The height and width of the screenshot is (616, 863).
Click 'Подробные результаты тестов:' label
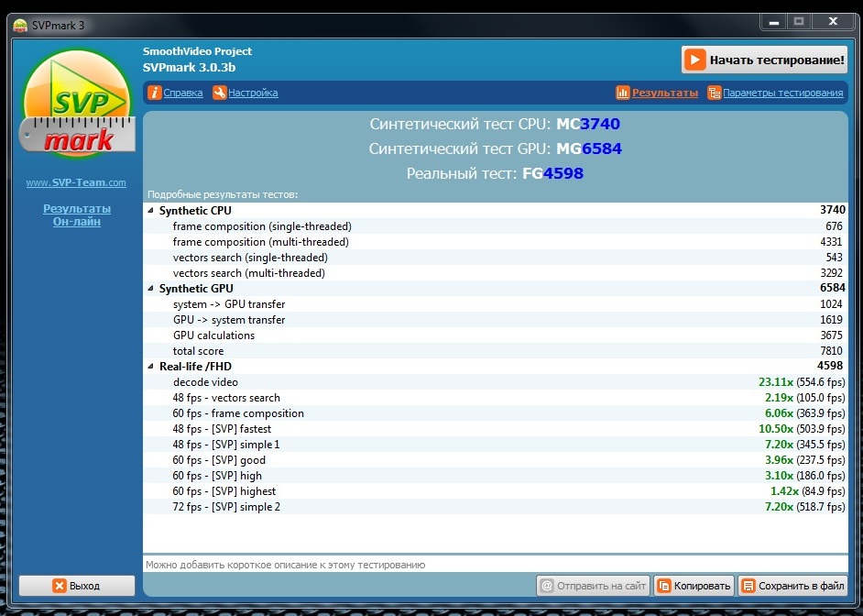[x=223, y=194]
